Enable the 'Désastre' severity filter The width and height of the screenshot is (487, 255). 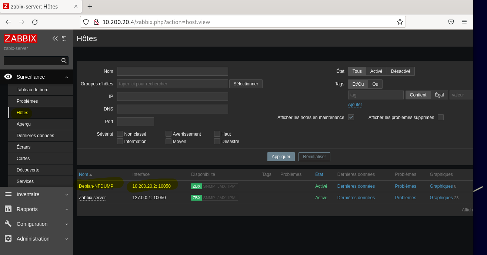pos(217,141)
